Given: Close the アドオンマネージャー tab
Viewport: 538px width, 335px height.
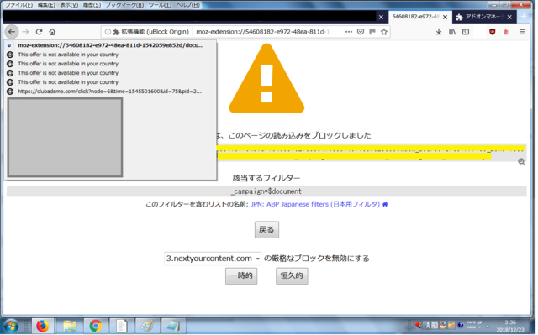Looking at the screenshot, I should click(509, 17).
